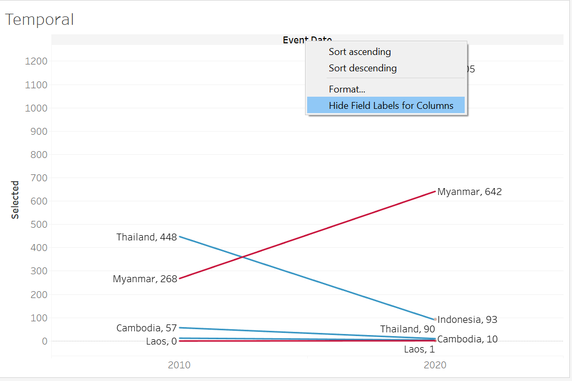Click the Event Date column field label
572x381 pixels.
click(294, 40)
